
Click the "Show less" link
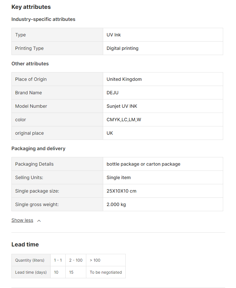click(22, 220)
